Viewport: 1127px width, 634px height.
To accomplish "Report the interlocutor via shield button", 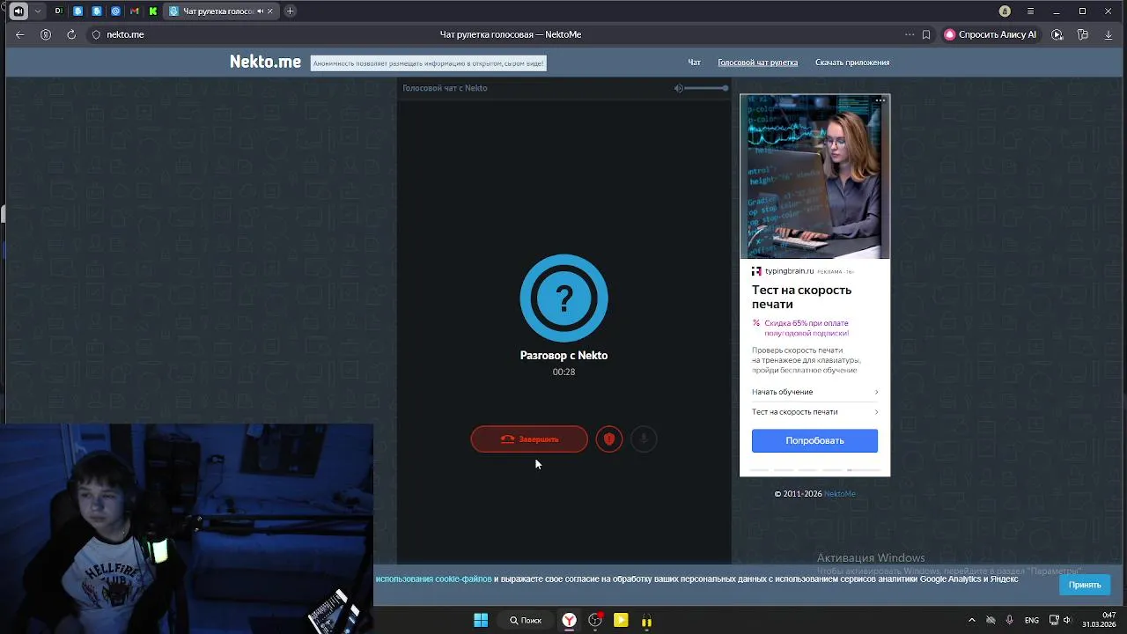I will pyautogui.click(x=608, y=439).
